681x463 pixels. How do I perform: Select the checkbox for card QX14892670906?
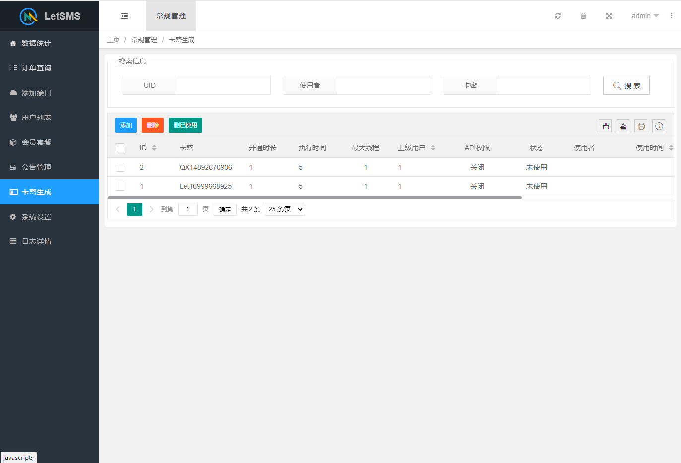[x=120, y=167]
